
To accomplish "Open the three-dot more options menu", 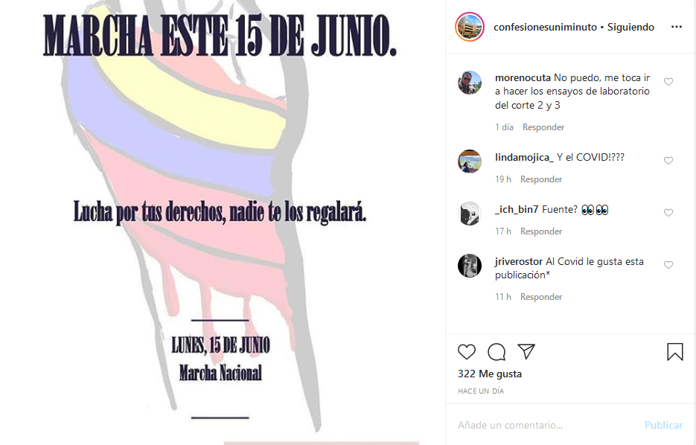I will [677, 27].
